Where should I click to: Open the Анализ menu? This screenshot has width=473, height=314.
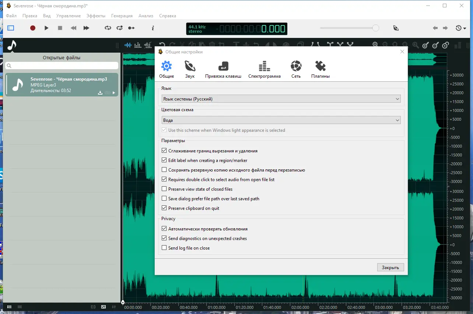pyautogui.click(x=146, y=16)
